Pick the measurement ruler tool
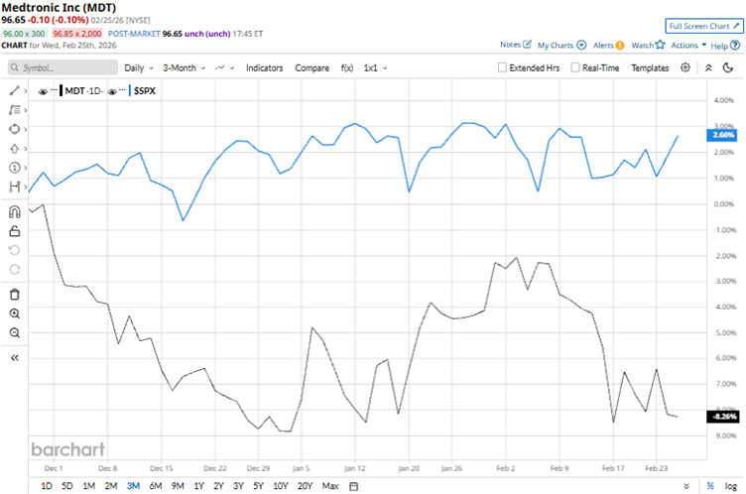Image resolution: width=746 pixels, height=494 pixels. [14, 186]
